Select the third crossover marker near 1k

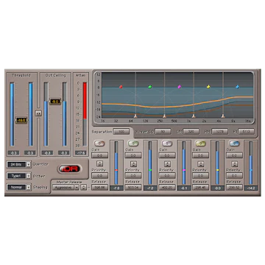coord(194,116)
